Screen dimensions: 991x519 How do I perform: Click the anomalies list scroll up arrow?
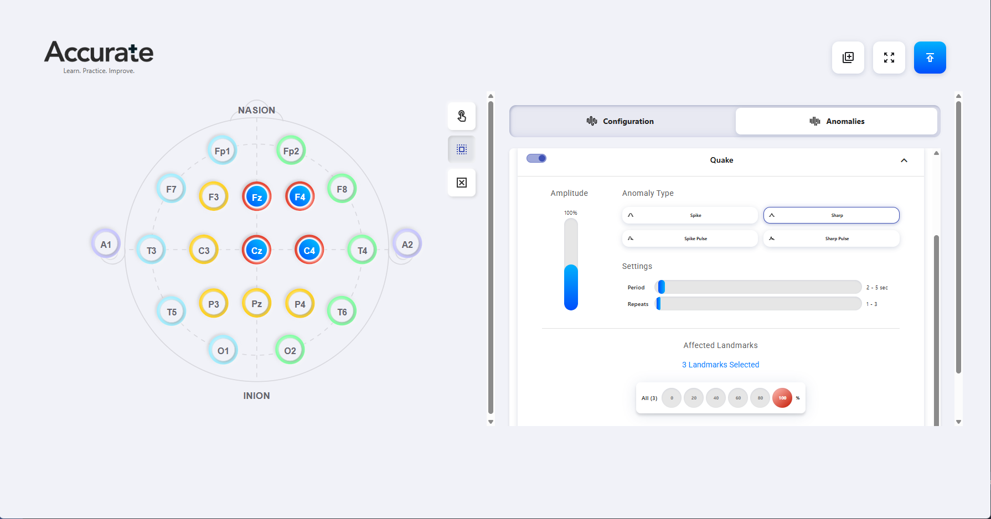click(x=936, y=153)
